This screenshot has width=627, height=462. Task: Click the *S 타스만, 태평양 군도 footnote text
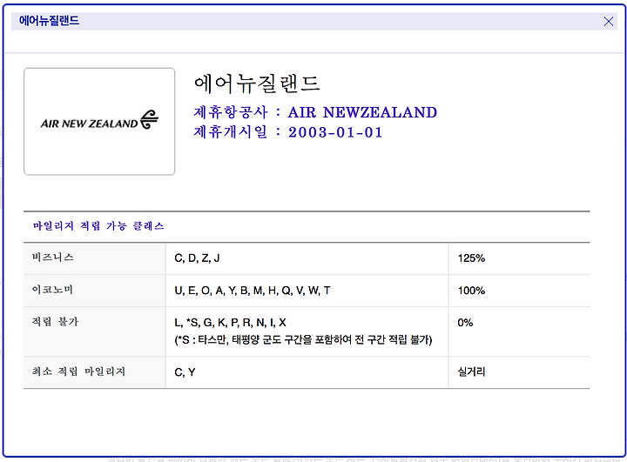click(304, 340)
